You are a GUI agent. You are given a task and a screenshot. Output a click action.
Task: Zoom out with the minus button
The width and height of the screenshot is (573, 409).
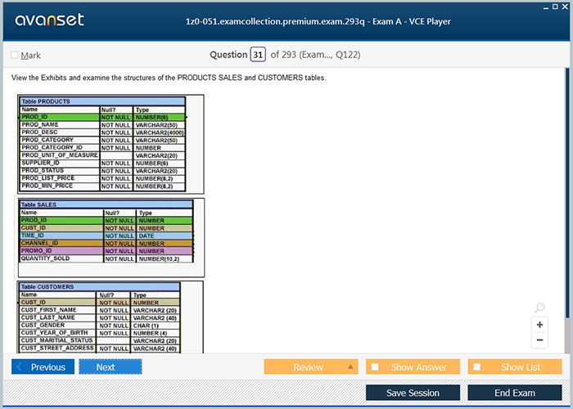[x=539, y=340]
